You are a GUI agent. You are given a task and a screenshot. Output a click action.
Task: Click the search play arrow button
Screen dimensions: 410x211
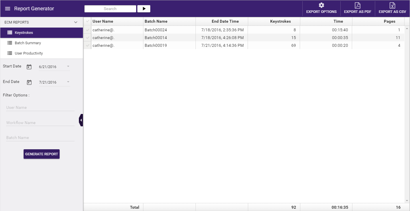144,9
